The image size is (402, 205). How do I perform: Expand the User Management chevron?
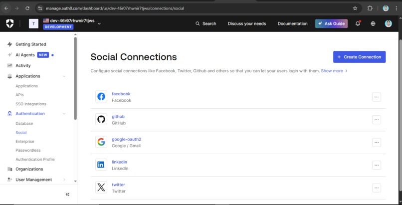64,180
